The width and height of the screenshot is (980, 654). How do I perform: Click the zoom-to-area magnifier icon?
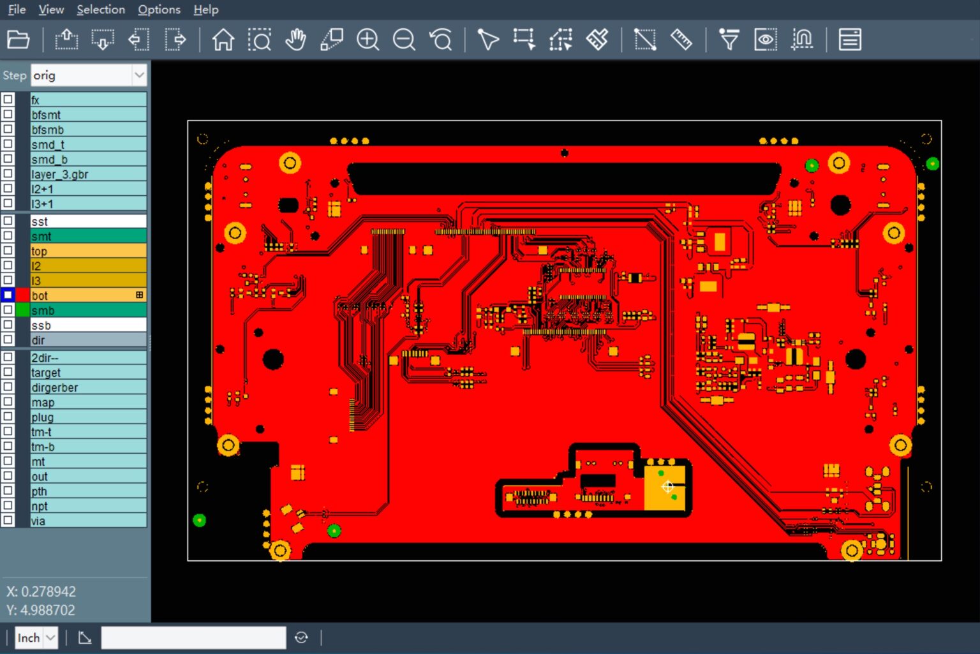tap(260, 39)
